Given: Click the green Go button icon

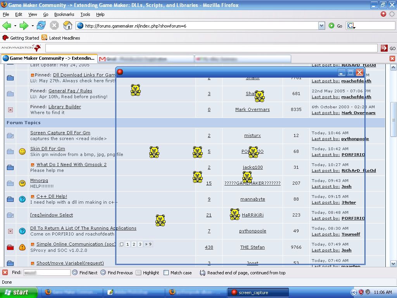Looking at the screenshot, I should point(331,26).
